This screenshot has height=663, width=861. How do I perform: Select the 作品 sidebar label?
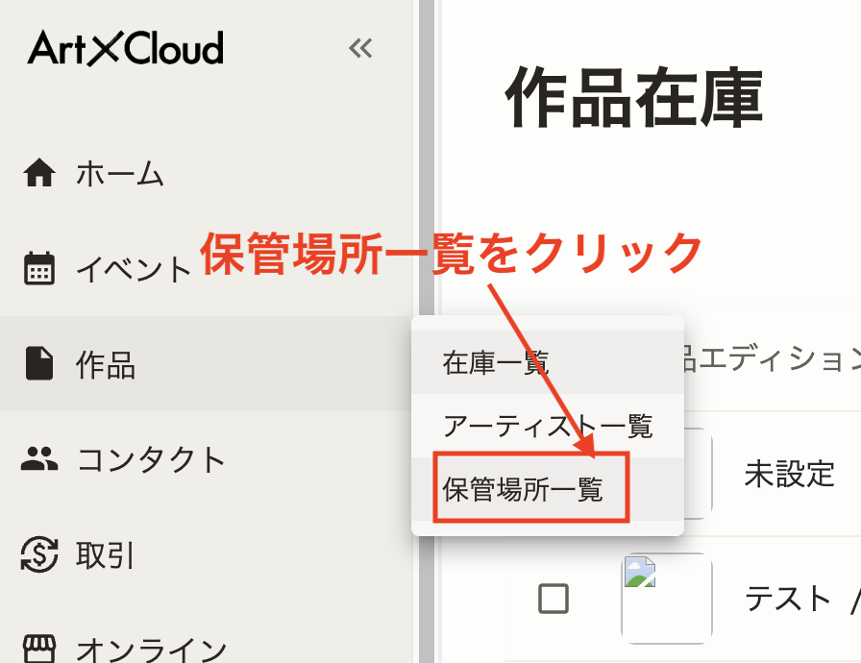[106, 364]
